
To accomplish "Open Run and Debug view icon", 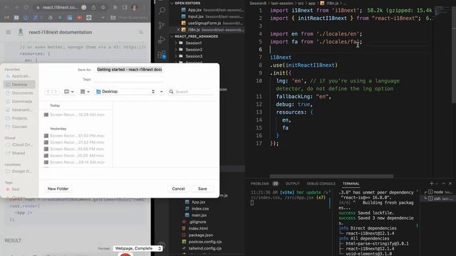I will (162, 40).
